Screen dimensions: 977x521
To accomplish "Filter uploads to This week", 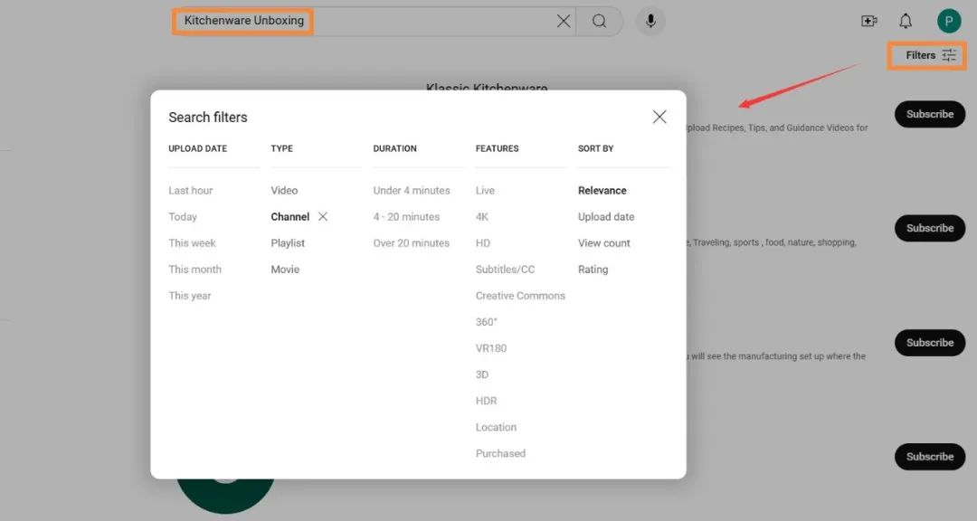I will [x=192, y=243].
